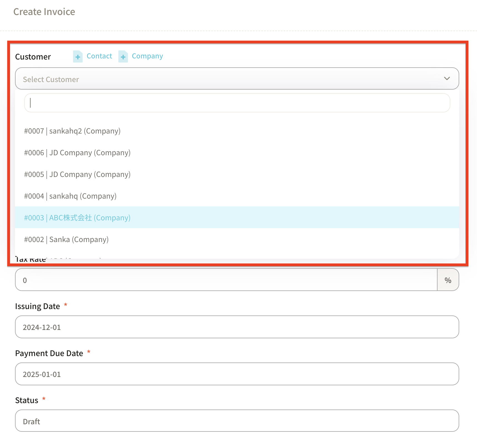Pick #0004 sankahq as customer
The width and height of the screenshot is (477, 444).
[70, 196]
